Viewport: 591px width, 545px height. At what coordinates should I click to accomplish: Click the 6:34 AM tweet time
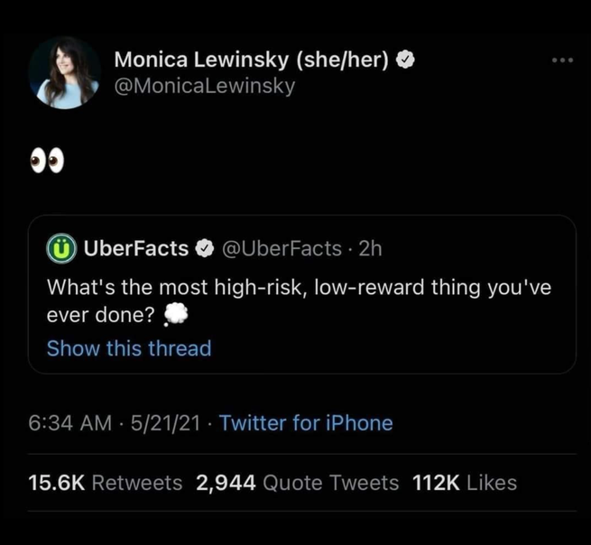coord(69,422)
